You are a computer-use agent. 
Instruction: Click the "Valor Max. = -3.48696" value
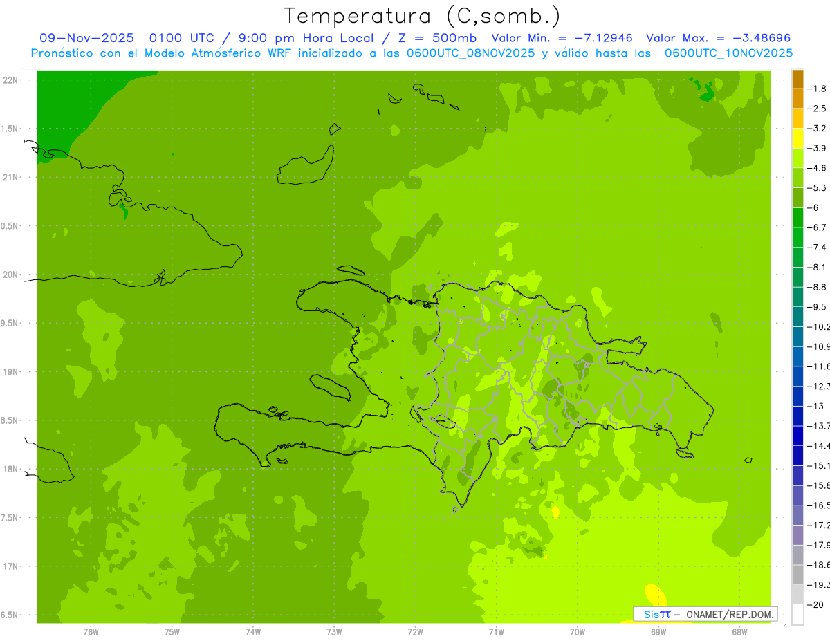718,38
